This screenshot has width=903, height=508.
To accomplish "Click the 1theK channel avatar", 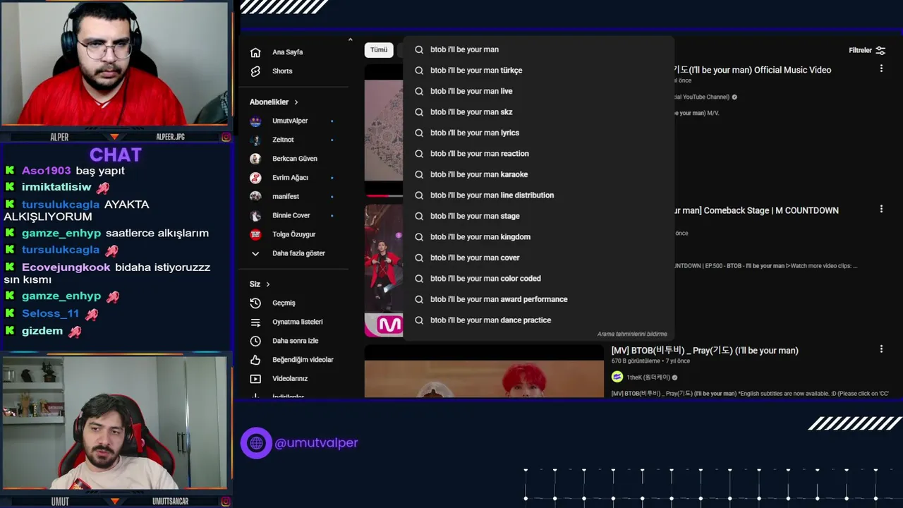I will click(x=617, y=377).
